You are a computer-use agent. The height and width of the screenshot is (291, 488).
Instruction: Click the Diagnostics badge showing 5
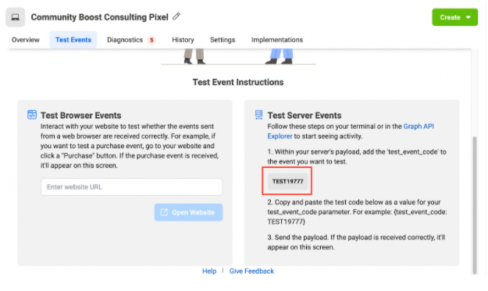pos(151,40)
